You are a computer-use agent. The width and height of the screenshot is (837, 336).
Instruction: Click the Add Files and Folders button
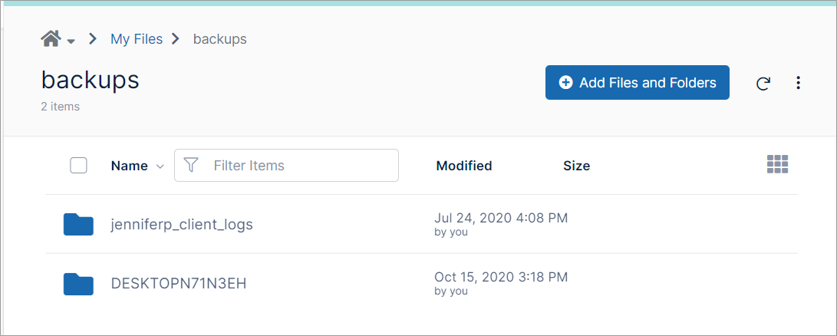click(x=637, y=83)
